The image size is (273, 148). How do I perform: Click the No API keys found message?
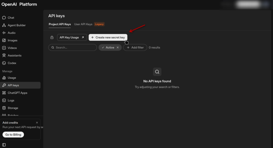click(x=157, y=81)
